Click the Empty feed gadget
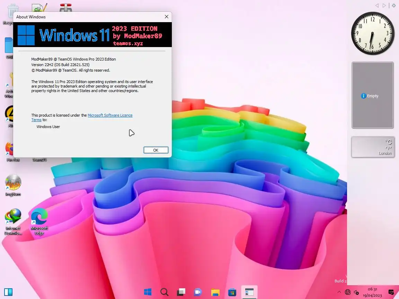Image resolution: width=399 pixels, height=299 pixels. [373, 95]
